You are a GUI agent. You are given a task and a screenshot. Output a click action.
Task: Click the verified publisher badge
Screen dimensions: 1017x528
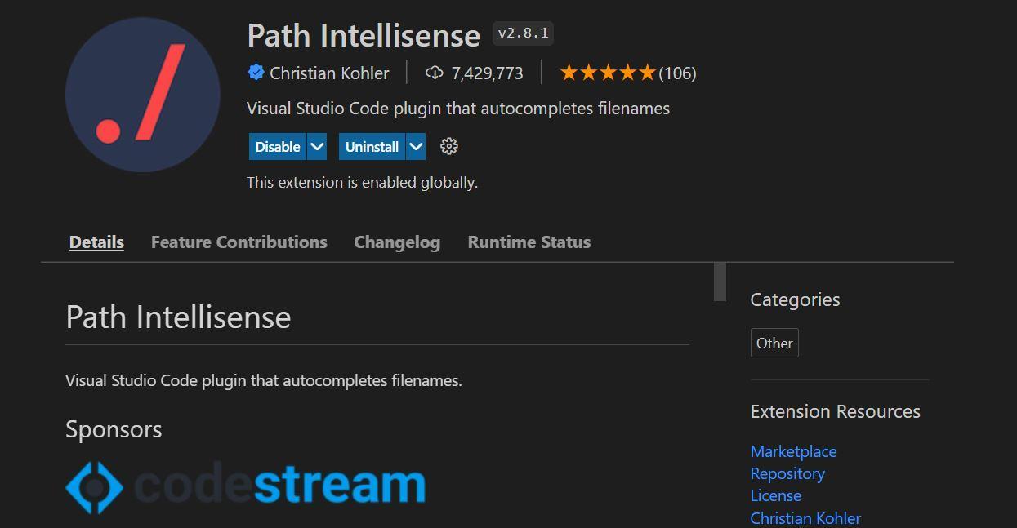[x=256, y=73]
